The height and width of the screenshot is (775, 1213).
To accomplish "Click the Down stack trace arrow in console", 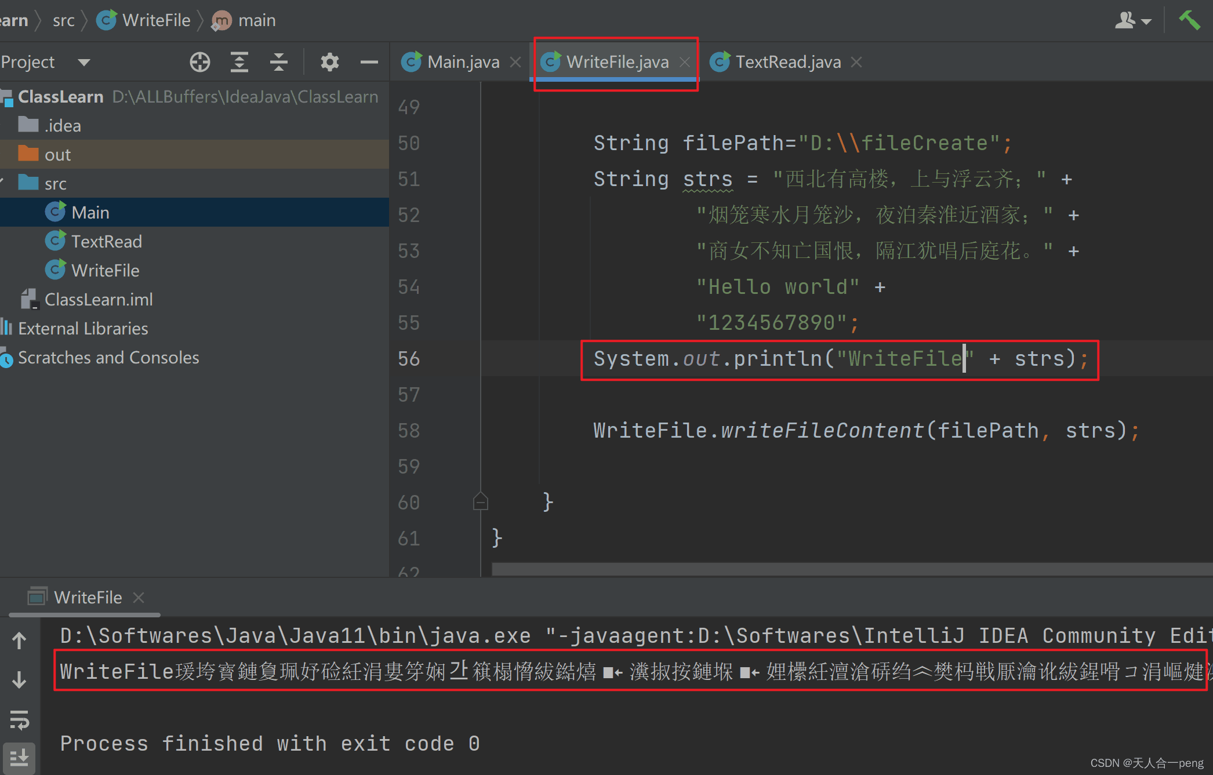I will click(x=19, y=679).
